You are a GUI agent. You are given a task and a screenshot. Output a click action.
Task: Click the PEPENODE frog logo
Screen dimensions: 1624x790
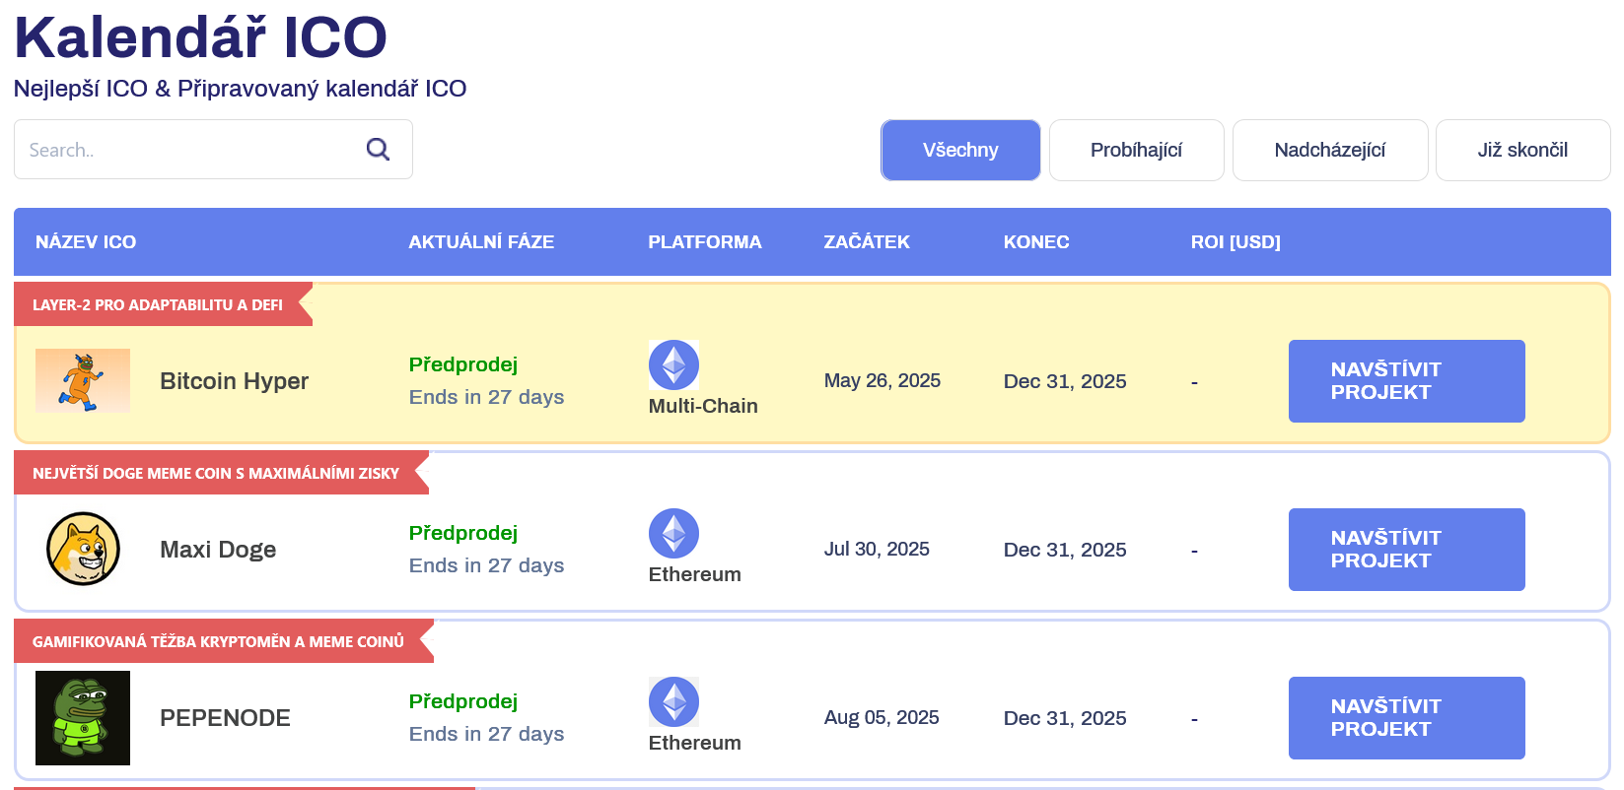[x=83, y=718]
